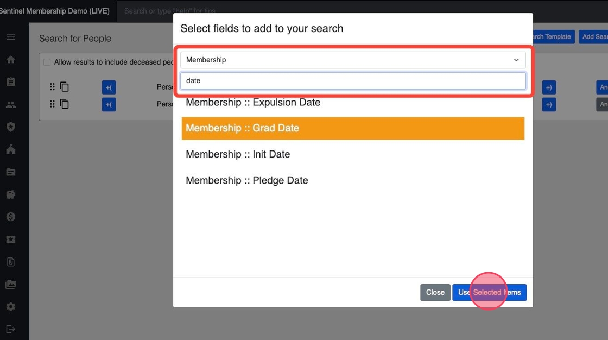Click the copy icon on first row

point(64,87)
